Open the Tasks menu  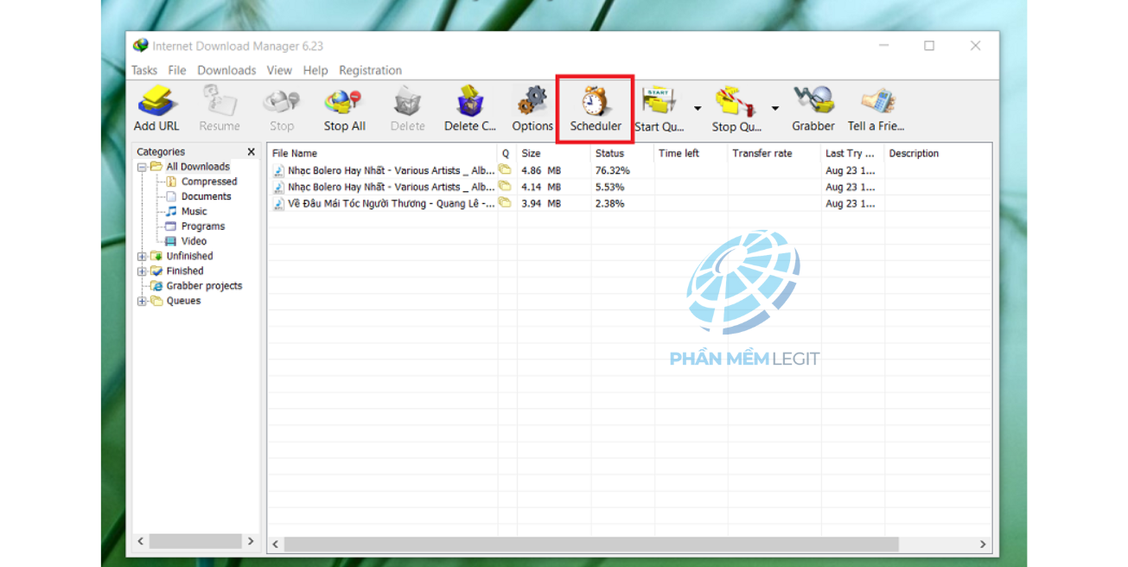click(144, 70)
